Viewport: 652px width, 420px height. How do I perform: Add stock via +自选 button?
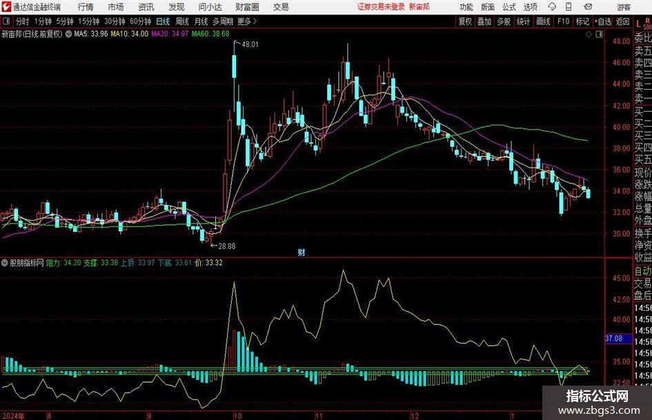coord(603,21)
